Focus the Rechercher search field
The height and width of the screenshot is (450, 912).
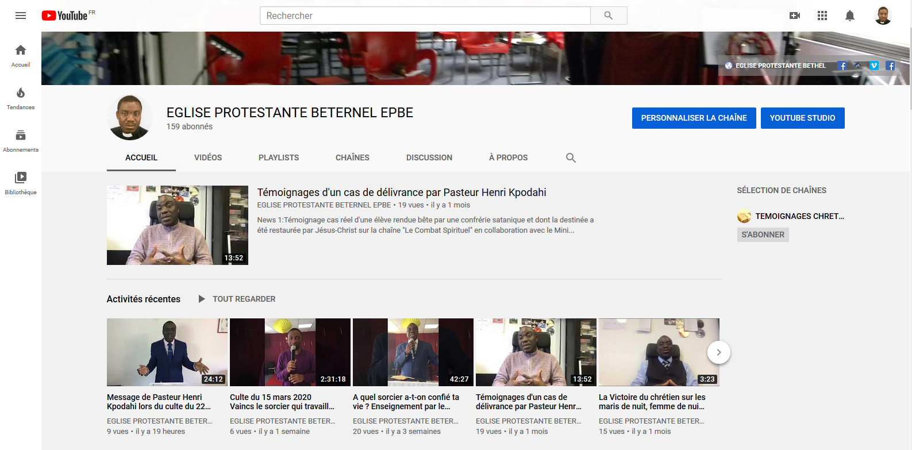click(425, 16)
